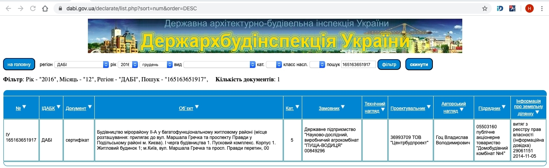Open the red H profile avatar
549x168 pixels.
coord(529,8)
